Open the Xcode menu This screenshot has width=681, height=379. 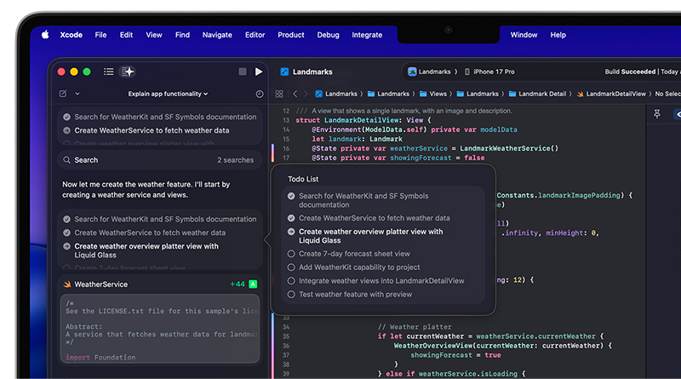click(x=72, y=35)
